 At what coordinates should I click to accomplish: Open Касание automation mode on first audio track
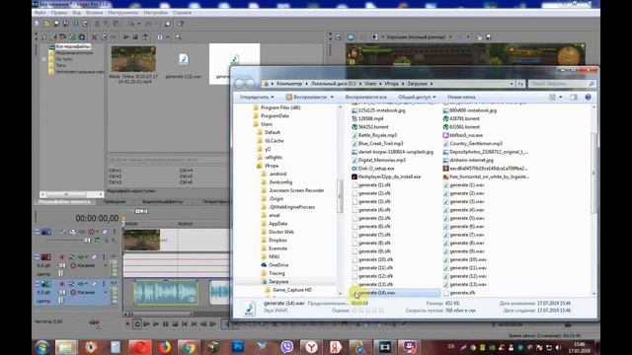point(89,265)
